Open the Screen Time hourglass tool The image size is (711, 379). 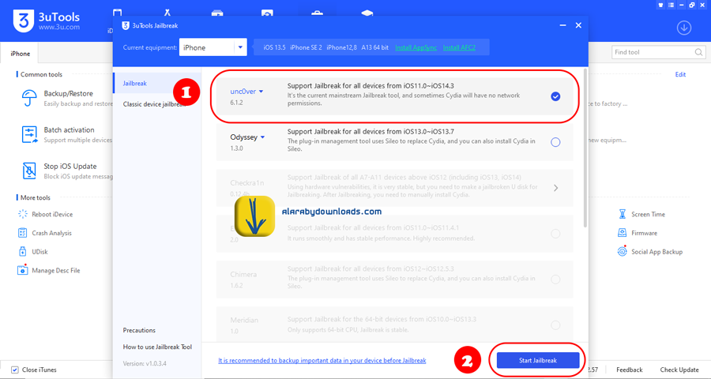[x=623, y=214]
